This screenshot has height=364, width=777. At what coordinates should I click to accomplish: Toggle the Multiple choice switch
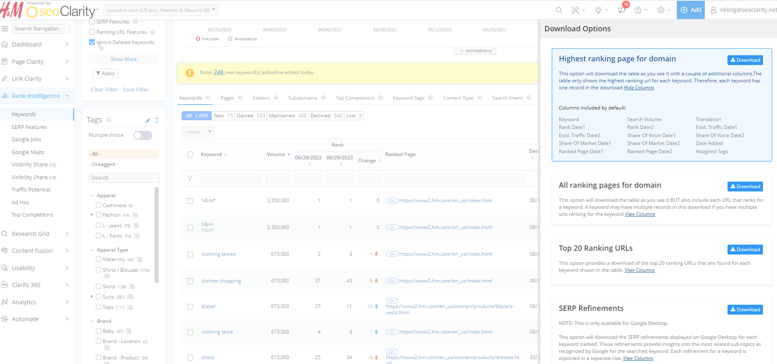(143, 135)
